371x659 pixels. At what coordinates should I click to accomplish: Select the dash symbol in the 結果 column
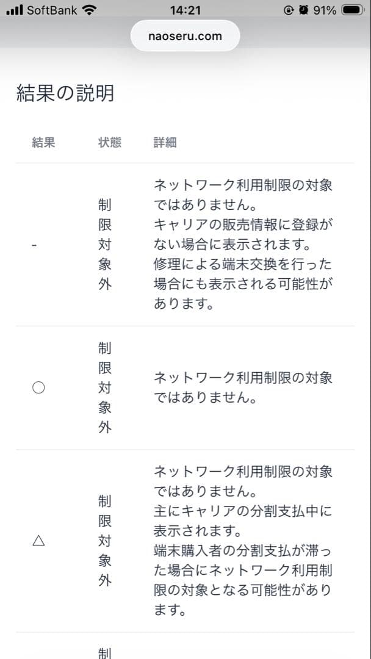(x=34, y=244)
